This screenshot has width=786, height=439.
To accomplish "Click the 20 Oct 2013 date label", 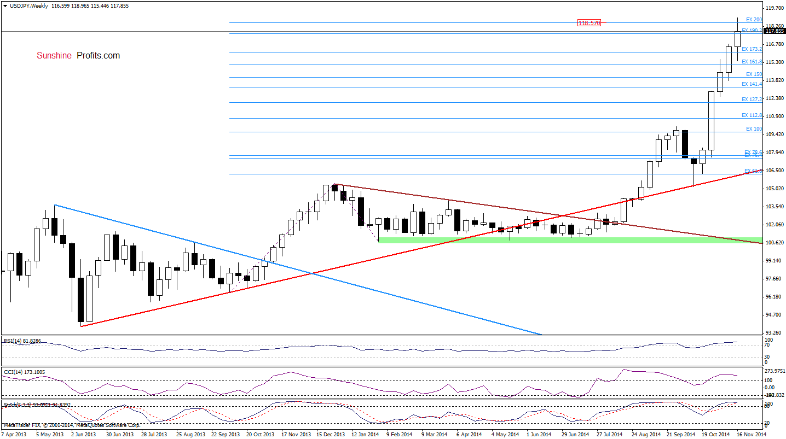I will click(x=260, y=435).
